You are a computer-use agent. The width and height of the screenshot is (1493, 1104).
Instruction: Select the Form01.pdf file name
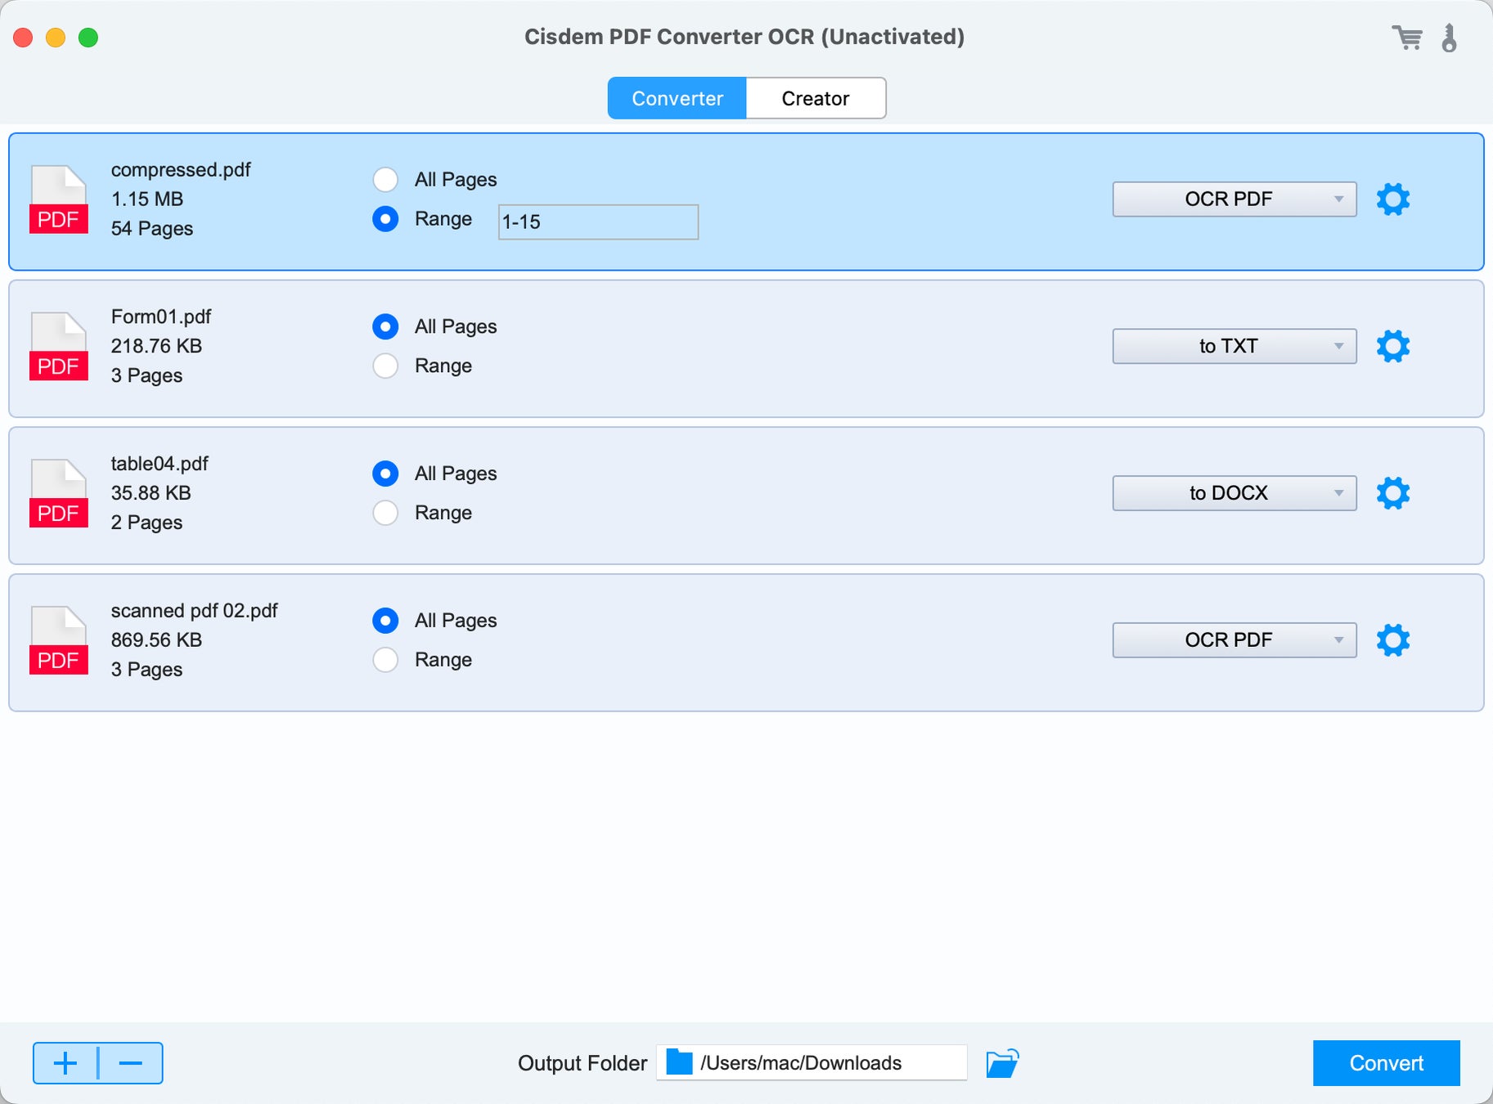coord(161,316)
